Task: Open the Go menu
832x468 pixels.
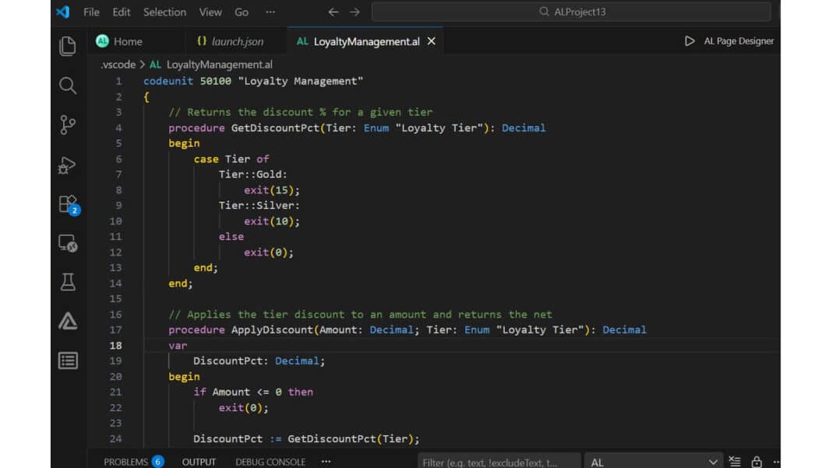Action: point(241,12)
